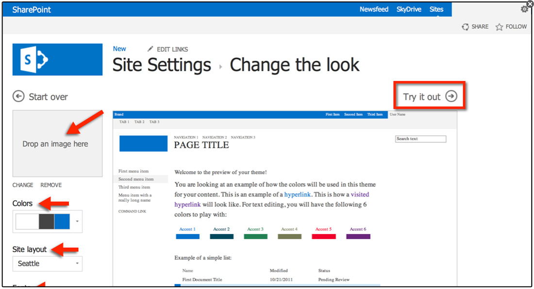Open SkyDrive in the top bar
Image resolution: width=534 pixels, height=289 pixels.
409,9
